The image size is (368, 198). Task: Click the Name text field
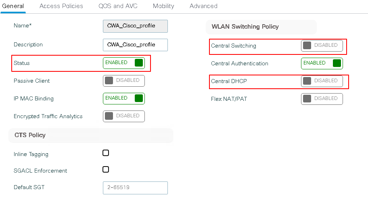pyautogui.click(x=135, y=26)
